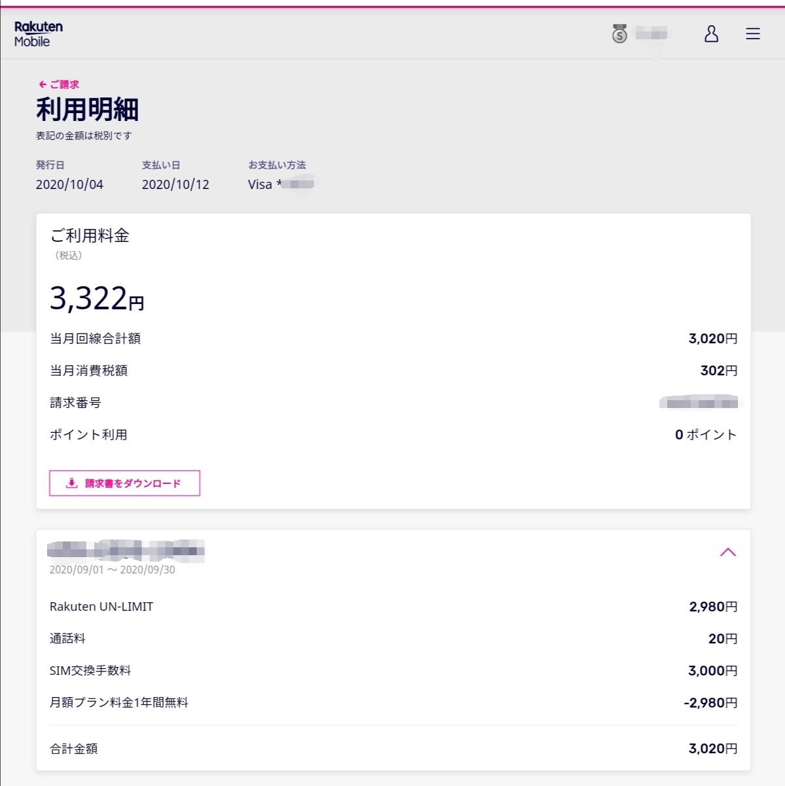Click the 利用明細 page heading
The height and width of the screenshot is (786, 785).
click(x=87, y=109)
